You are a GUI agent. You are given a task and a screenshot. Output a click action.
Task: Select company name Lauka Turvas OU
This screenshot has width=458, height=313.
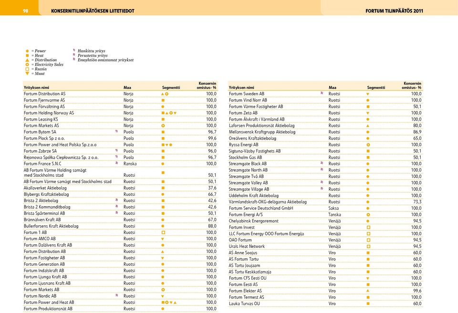point(244,303)
